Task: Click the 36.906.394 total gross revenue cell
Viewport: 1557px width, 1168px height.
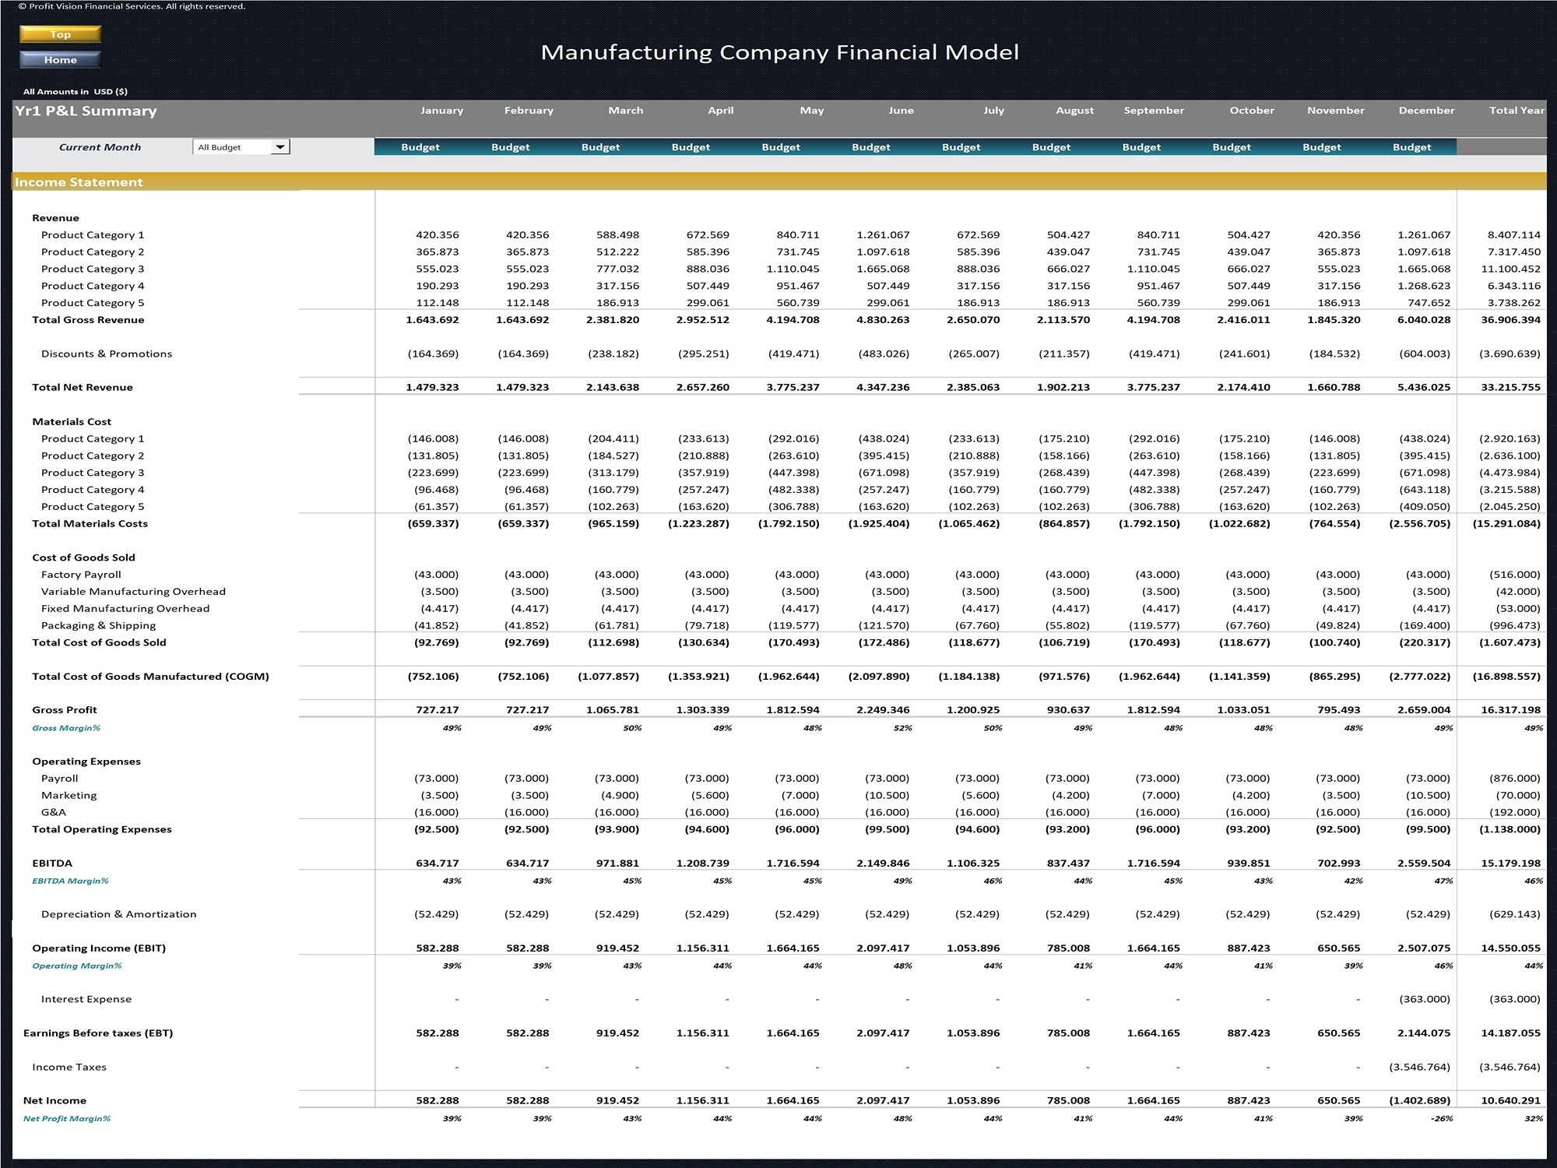Action: coord(1510,320)
